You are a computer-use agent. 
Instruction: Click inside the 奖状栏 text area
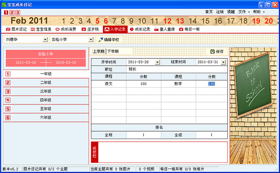(162, 152)
